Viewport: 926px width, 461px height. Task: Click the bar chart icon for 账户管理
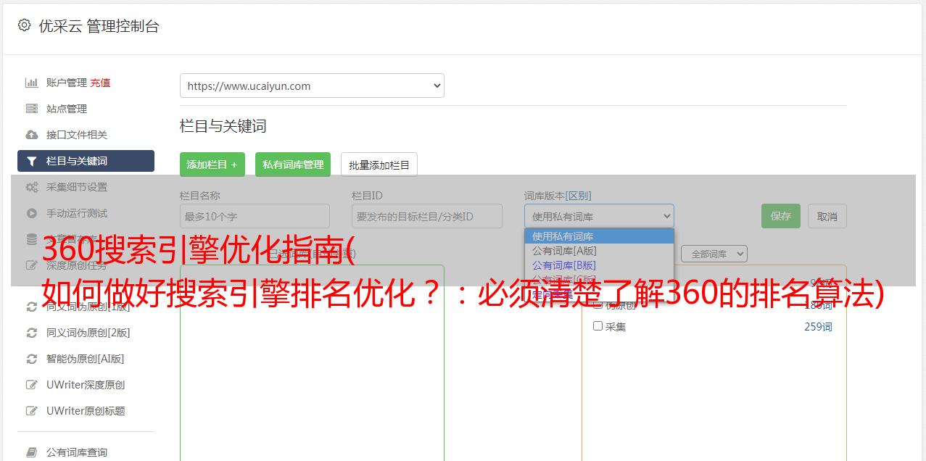(32, 83)
